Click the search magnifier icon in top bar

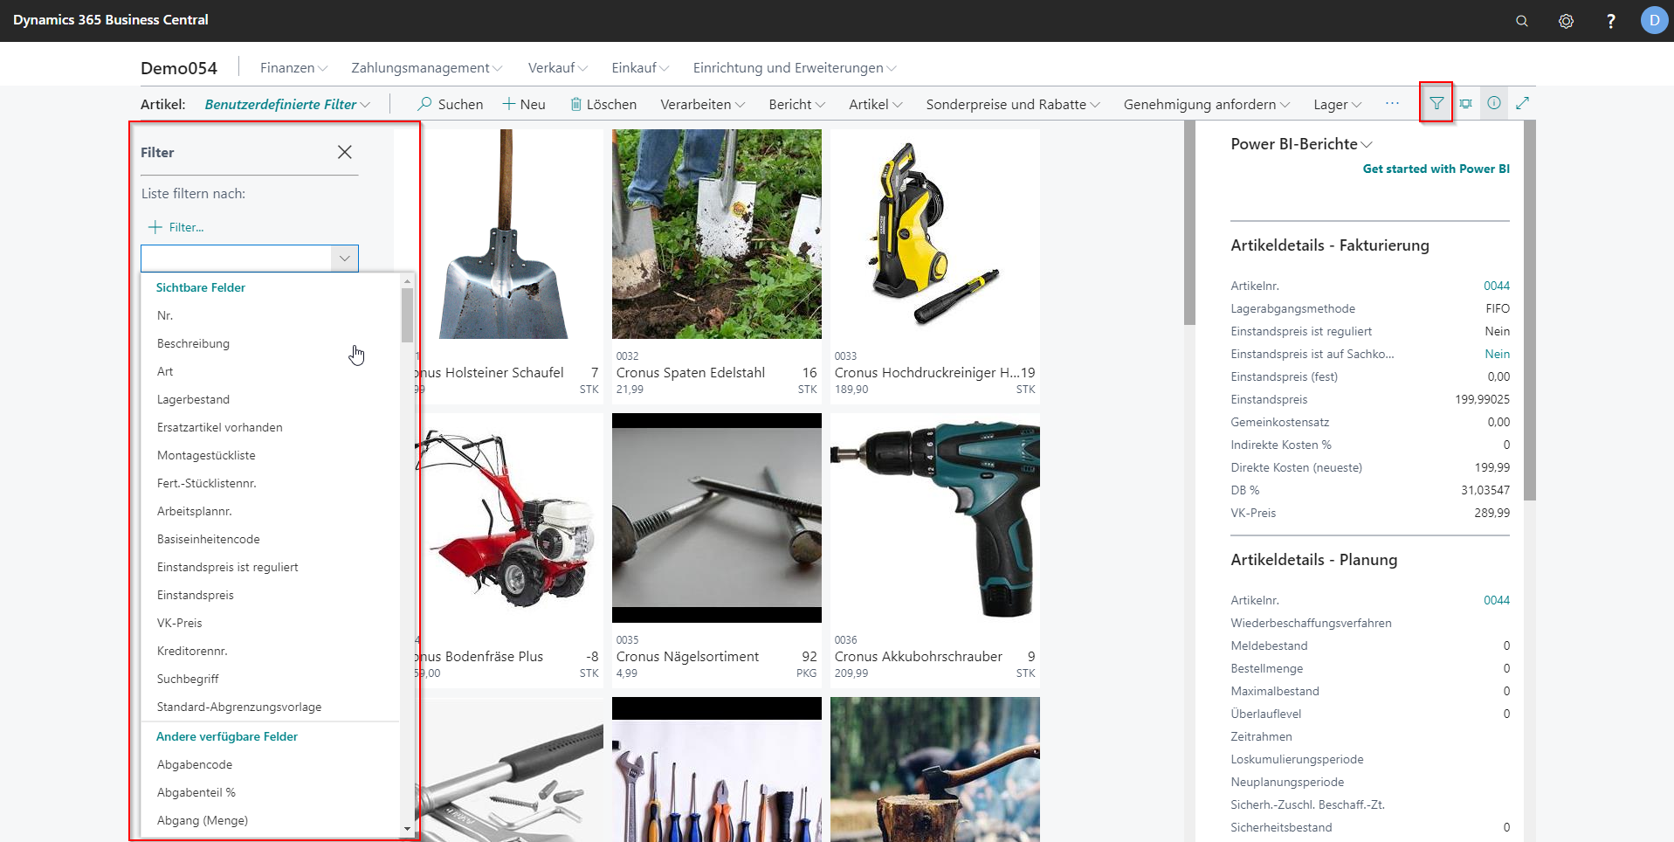(x=1522, y=21)
